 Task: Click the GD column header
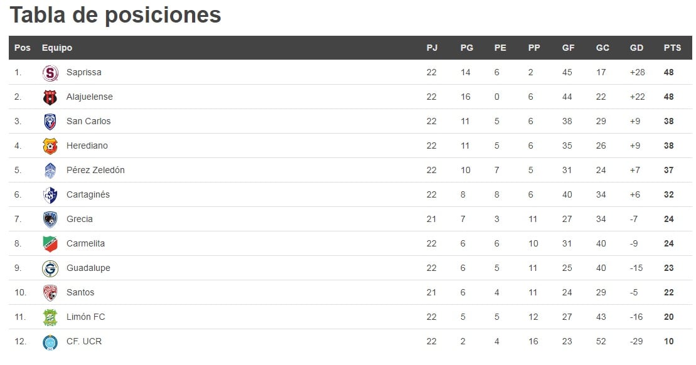(636, 48)
